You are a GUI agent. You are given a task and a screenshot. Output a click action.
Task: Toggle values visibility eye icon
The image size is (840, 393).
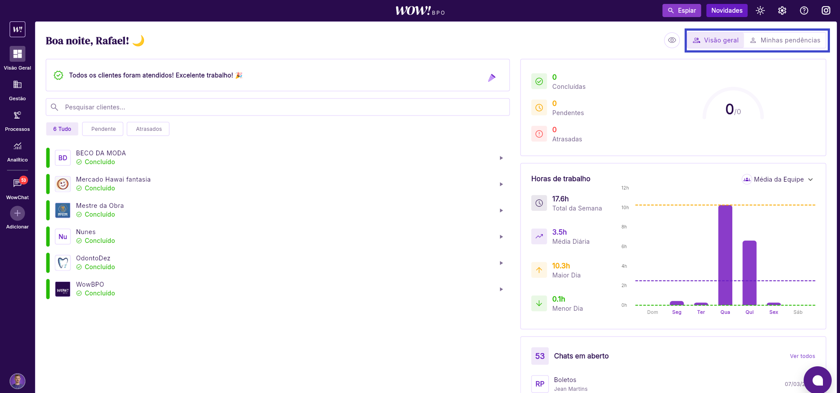click(x=671, y=40)
